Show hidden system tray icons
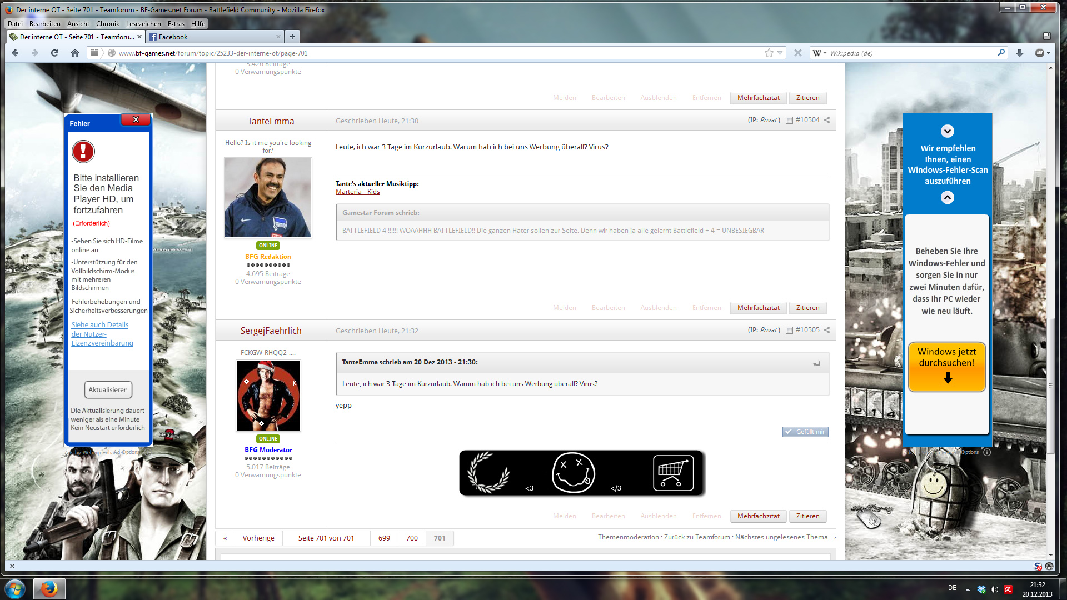1067x600 pixels. [x=968, y=589]
